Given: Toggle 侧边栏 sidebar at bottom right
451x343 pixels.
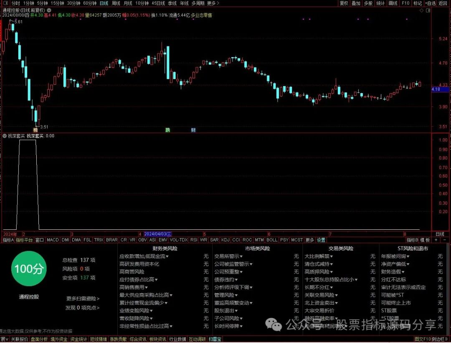Looking at the screenshot, I should [x=439, y=339].
